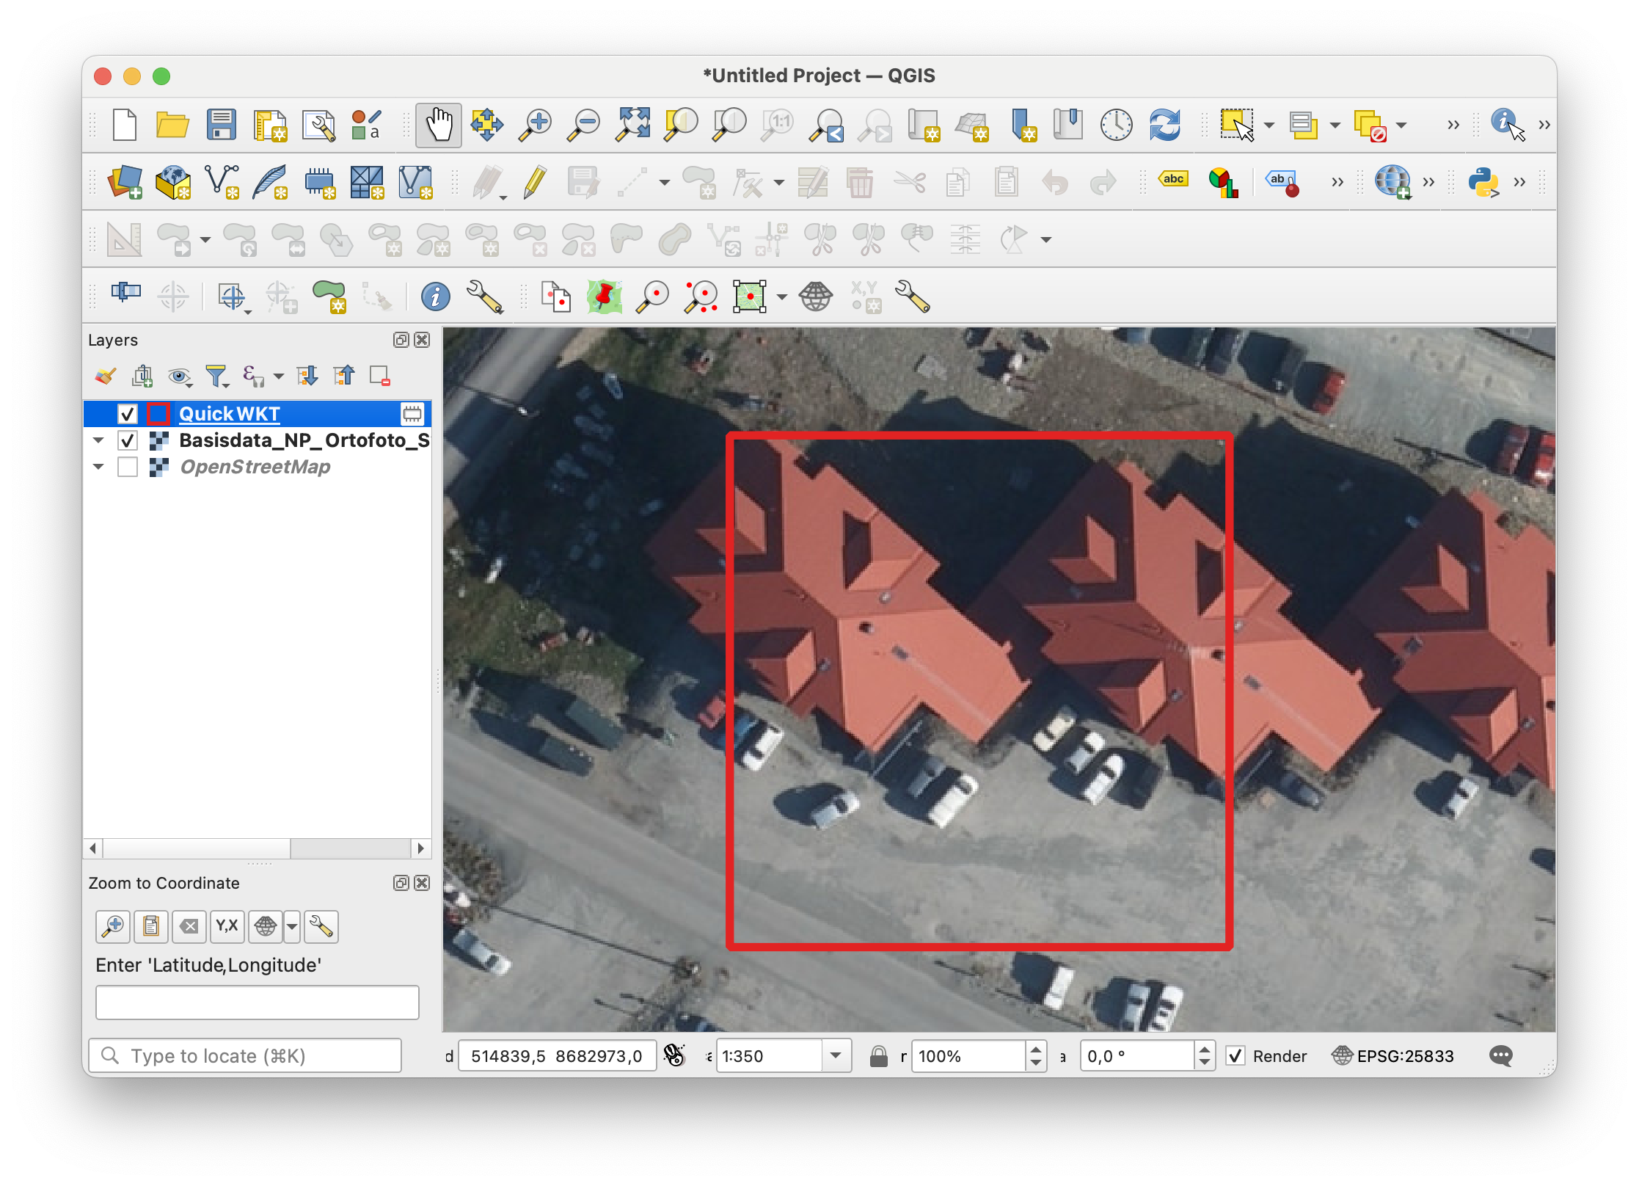Click the Zoom to coordinate magnifier button
Viewport: 1639px width, 1186px height.
point(114,926)
